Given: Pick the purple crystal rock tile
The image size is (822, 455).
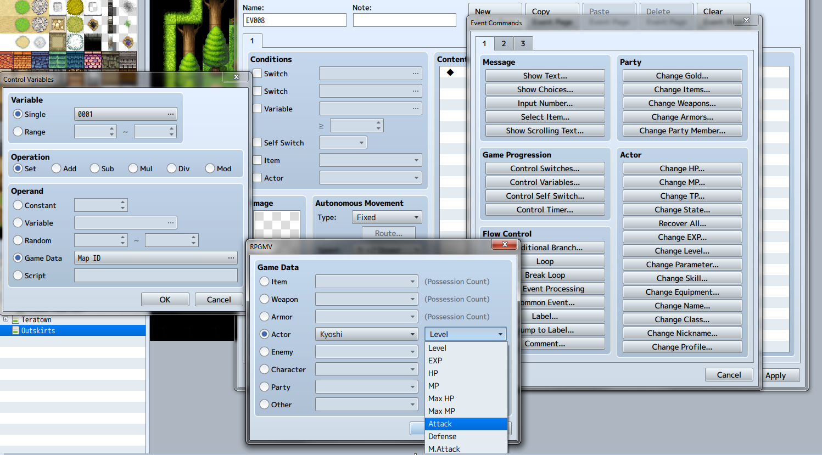Looking at the screenshot, I should (128, 42).
